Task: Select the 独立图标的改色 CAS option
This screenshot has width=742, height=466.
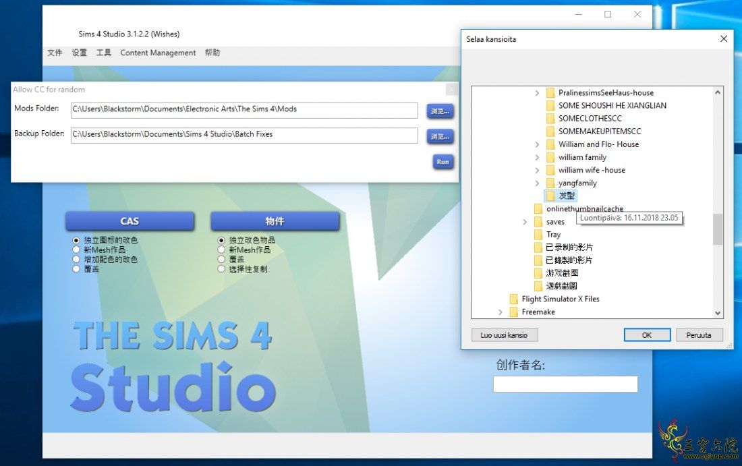Action: [76, 240]
